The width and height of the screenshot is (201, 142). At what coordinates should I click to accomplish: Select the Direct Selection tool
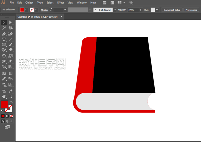pyautogui.click(x=11, y=22)
